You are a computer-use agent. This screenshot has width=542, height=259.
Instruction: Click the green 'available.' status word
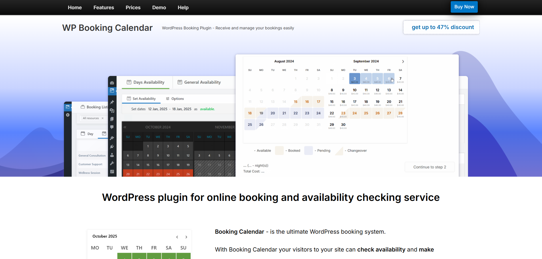(x=207, y=109)
